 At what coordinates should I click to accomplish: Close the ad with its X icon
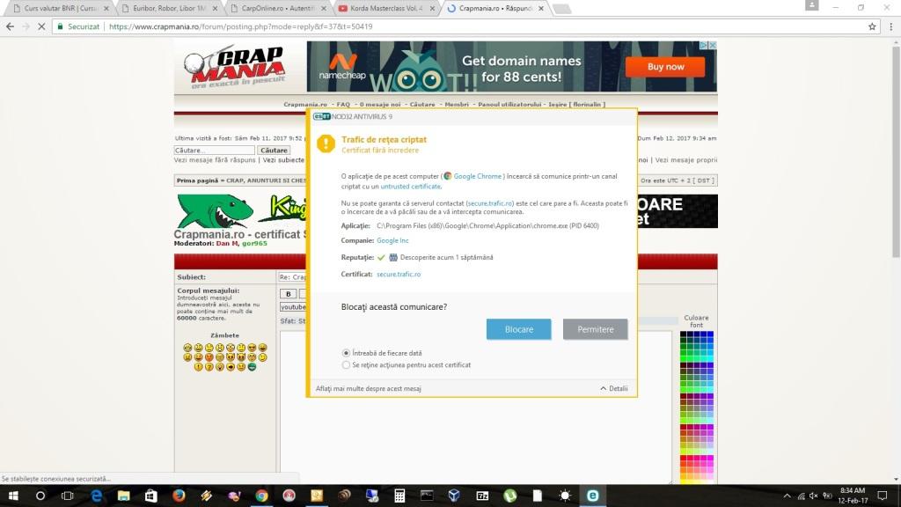pyautogui.click(x=713, y=45)
